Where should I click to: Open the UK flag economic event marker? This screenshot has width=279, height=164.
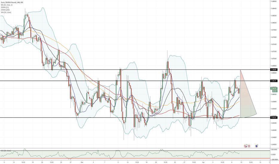tap(249, 146)
